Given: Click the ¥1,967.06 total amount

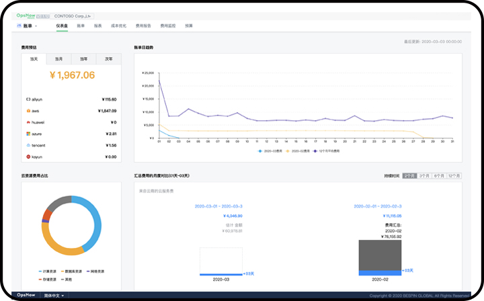Looking at the screenshot, I should (72, 75).
